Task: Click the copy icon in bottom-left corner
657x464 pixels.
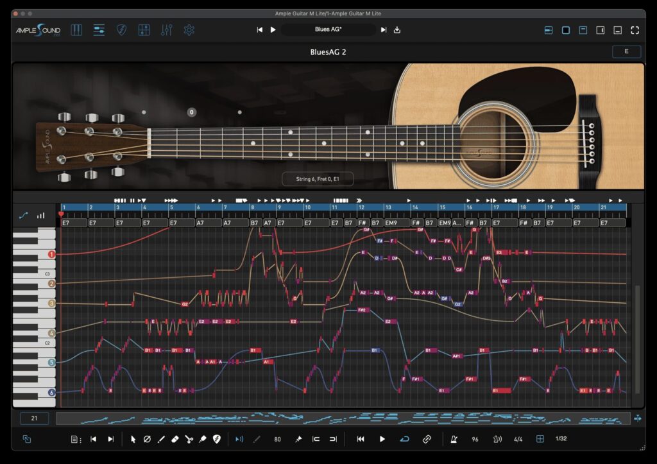Action: click(26, 439)
